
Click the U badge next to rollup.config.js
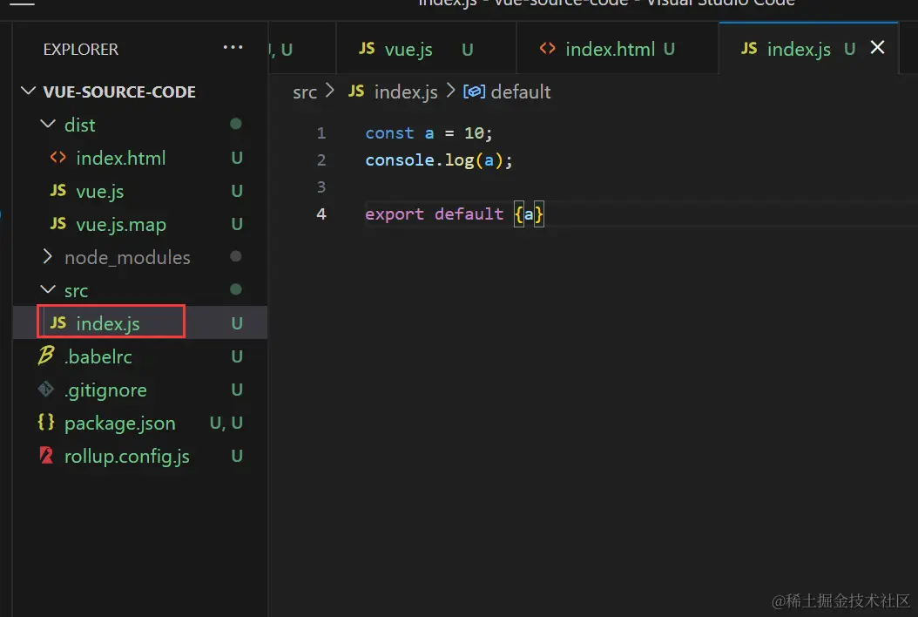pyautogui.click(x=237, y=457)
